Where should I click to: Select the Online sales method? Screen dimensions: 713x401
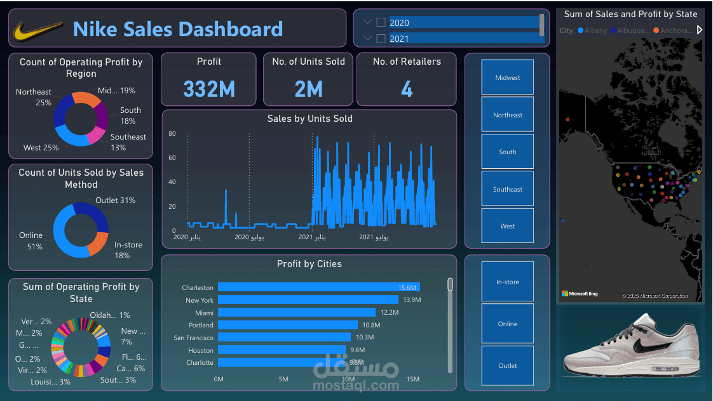pyautogui.click(x=507, y=324)
